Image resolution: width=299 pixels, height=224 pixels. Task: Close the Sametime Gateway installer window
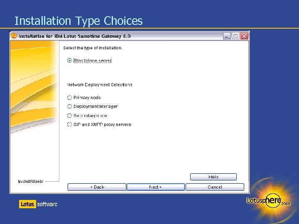[244, 36]
